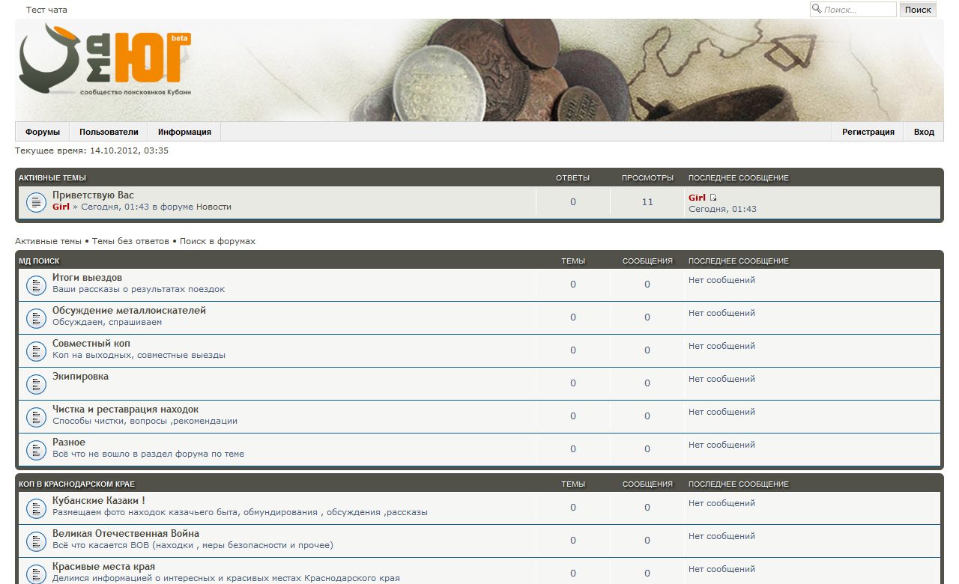Viewport: 959px width, 584px height.
Task: Click the forum icon beside Обсуждение металлоискателей
Action: tap(37, 318)
